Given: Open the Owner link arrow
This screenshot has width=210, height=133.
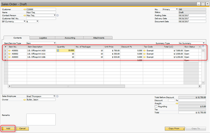Looking at the screenshot, I should [x=25, y=100].
